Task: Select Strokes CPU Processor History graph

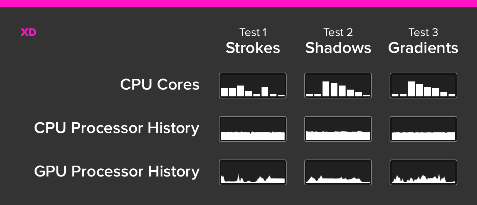Action: 253,129
